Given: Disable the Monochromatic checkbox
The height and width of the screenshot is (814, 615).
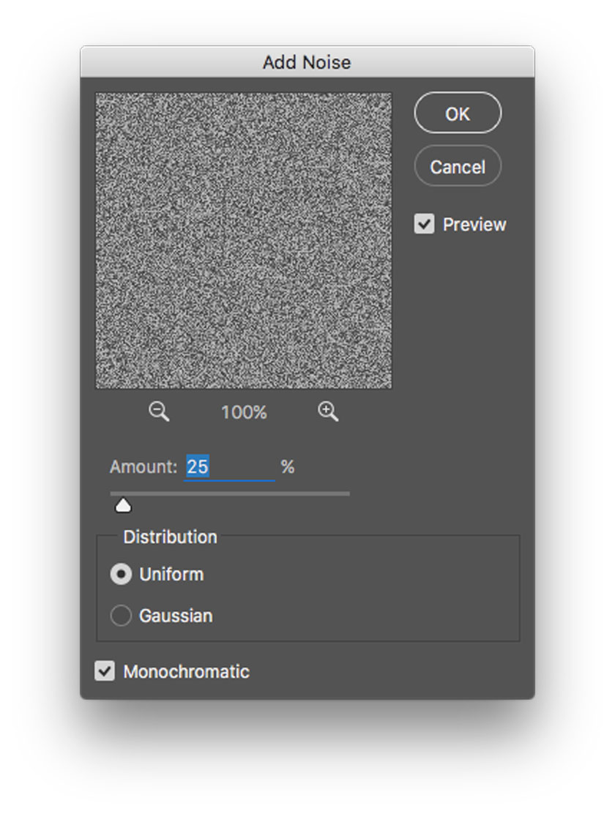Looking at the screenshot, I should point(105,671).
